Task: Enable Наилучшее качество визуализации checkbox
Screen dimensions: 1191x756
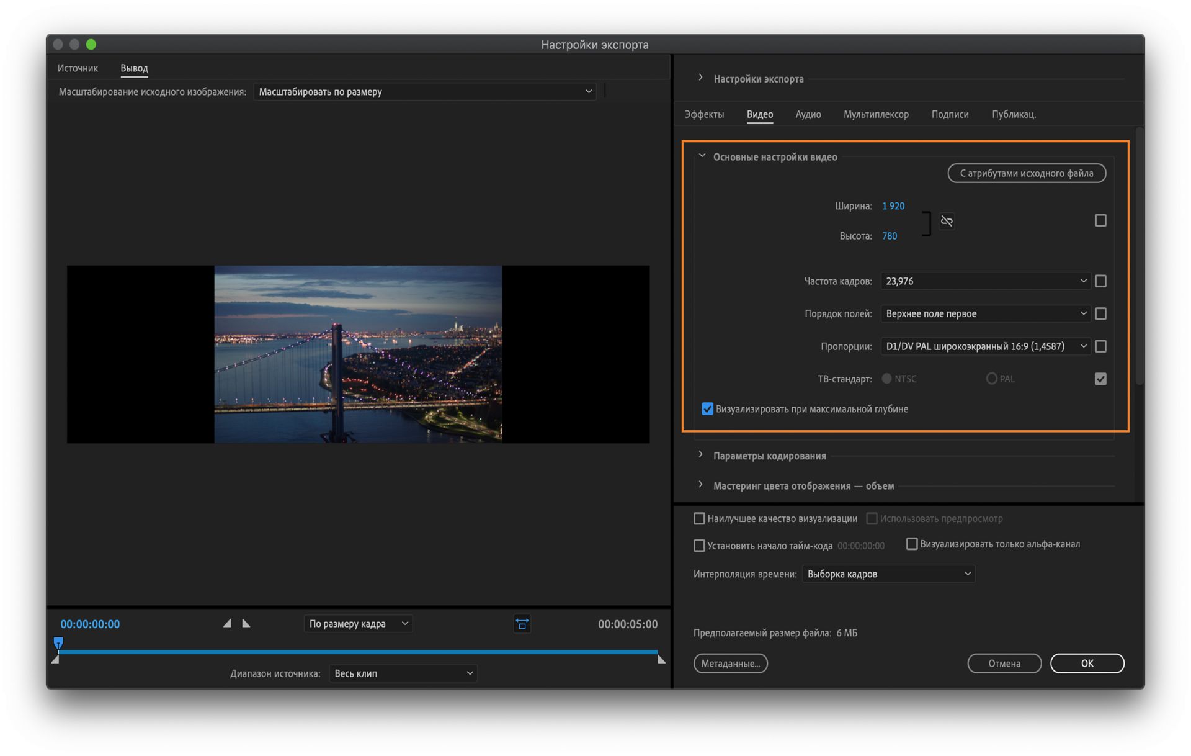Action: (699, 518)
